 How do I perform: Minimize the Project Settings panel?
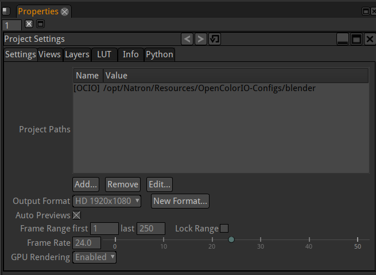343,39
